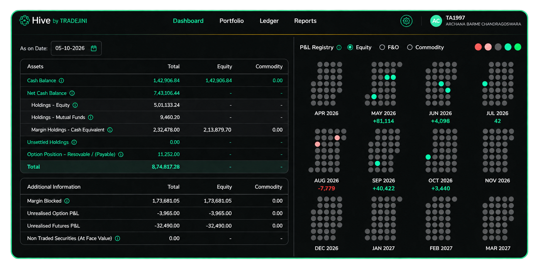This screenshot has height=269, width=538.
Task: Click the As on Date input field
Action: pos(76,48)
